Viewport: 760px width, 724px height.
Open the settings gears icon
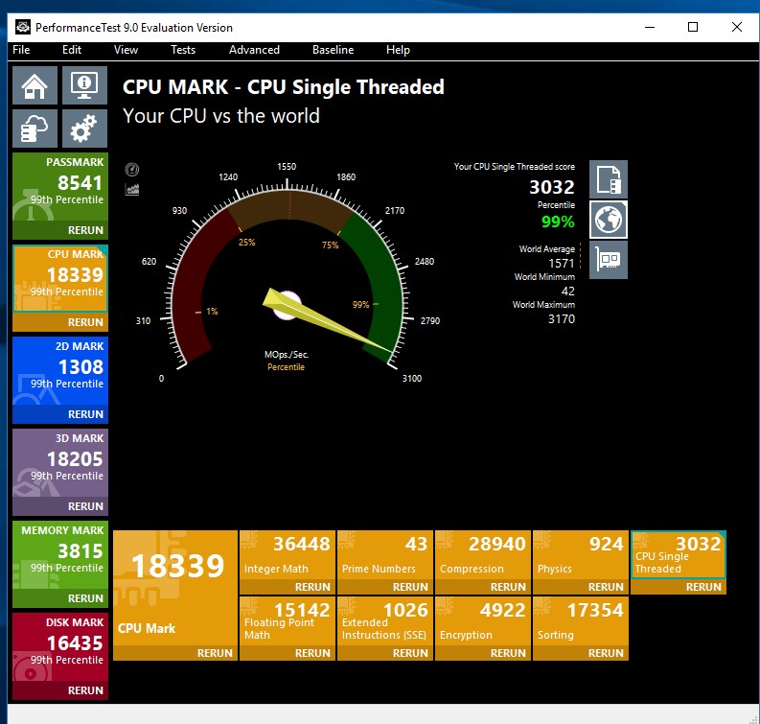tap(84, 128)
